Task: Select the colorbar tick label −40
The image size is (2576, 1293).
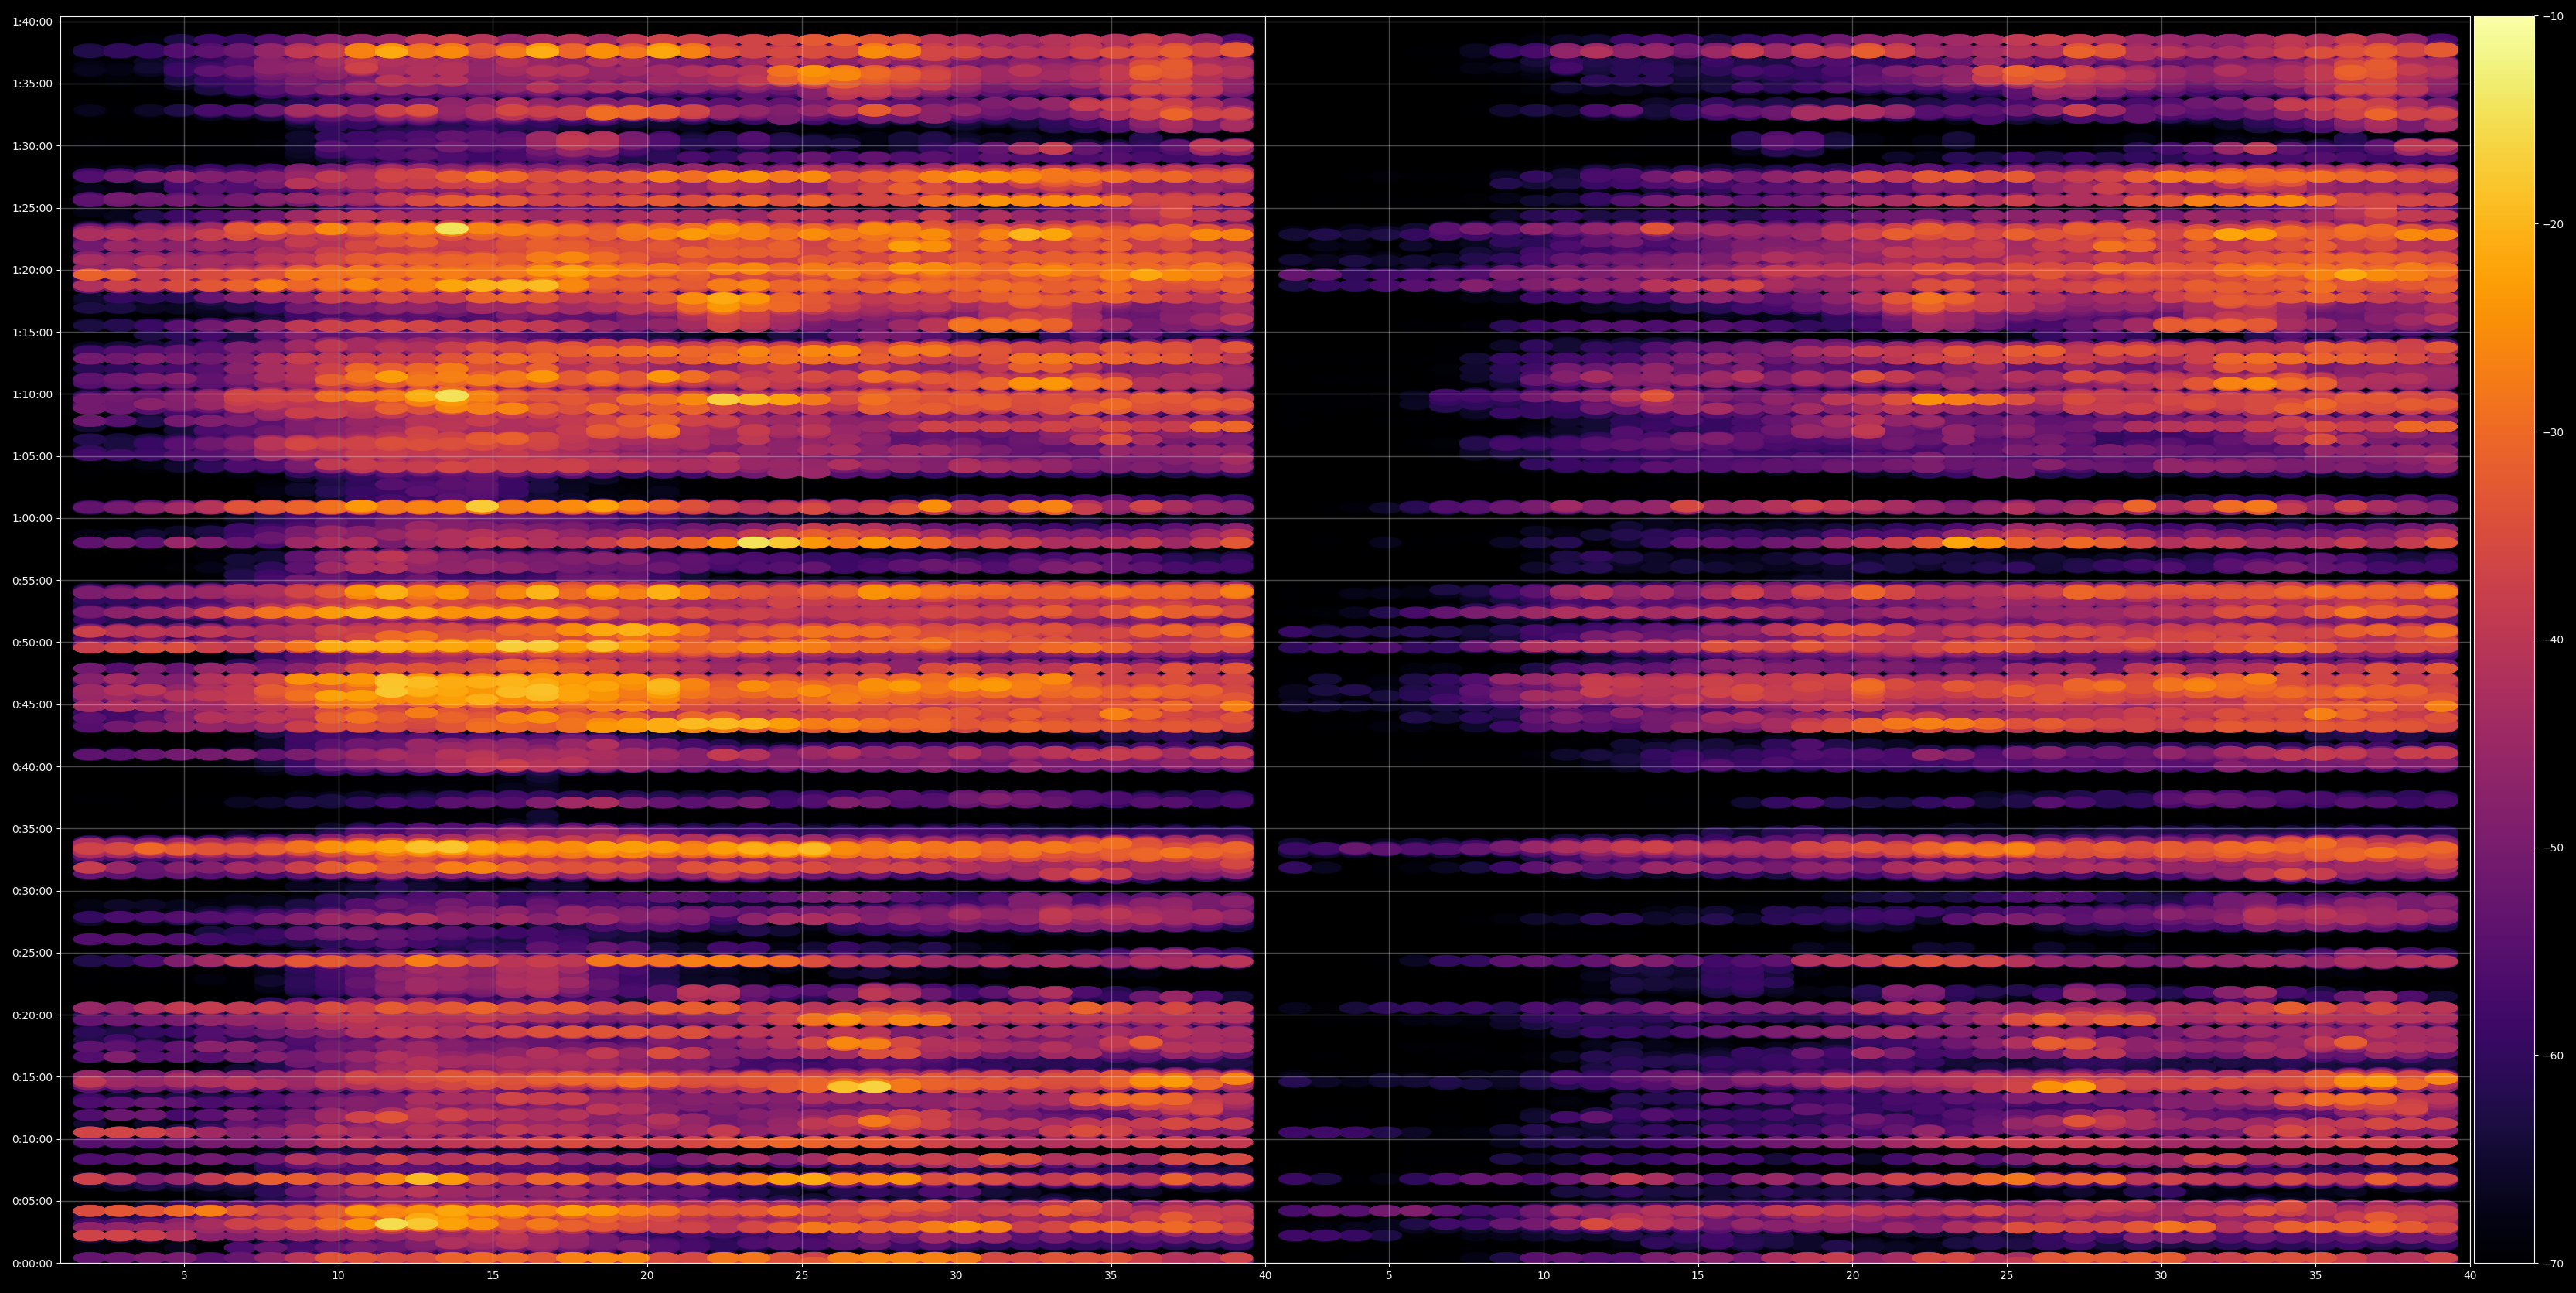Action: tap(2553, 640)
